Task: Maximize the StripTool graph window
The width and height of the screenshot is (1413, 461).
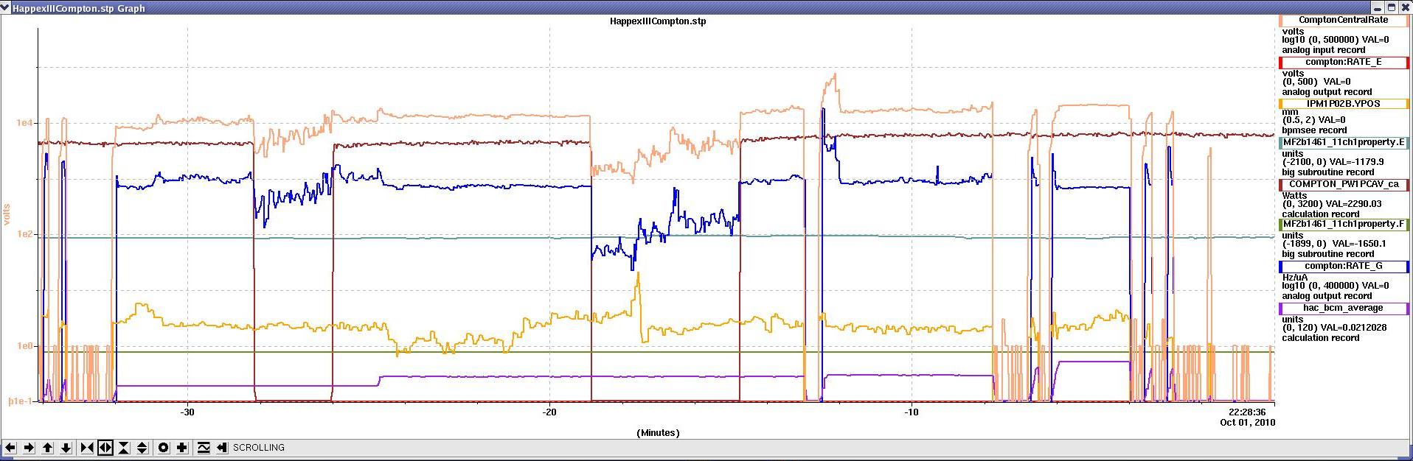Action: [1391, 7]
